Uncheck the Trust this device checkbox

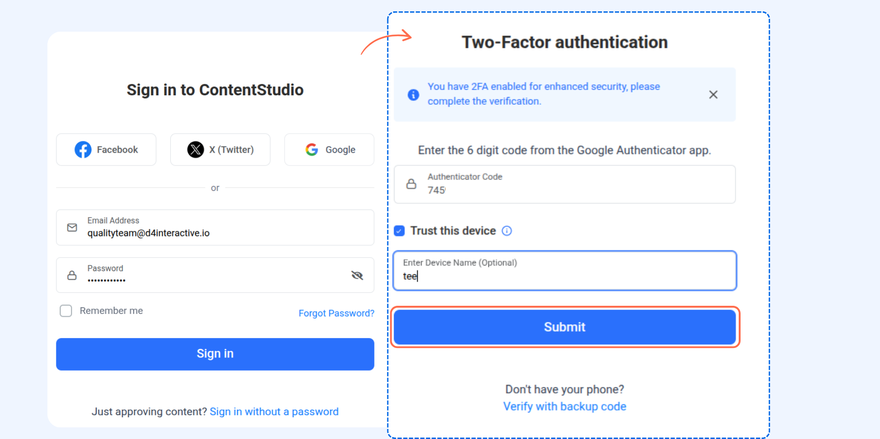click(x=399, y=231)
